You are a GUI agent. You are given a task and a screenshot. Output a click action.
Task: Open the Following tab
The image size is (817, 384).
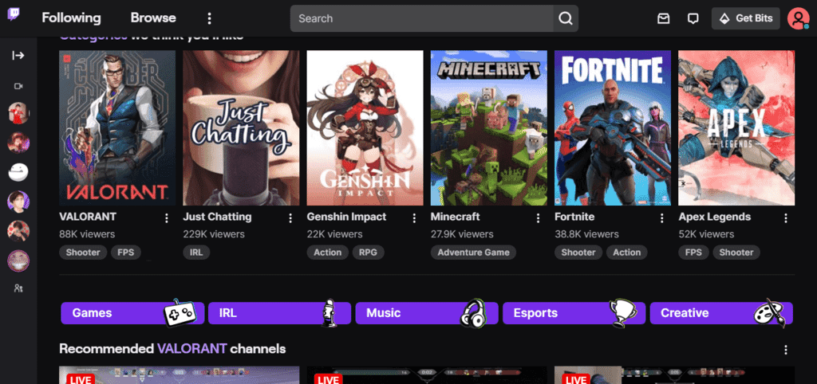[71, 18]
